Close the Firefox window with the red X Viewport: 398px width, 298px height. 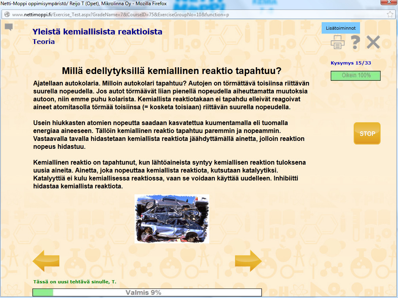[389, 2]
